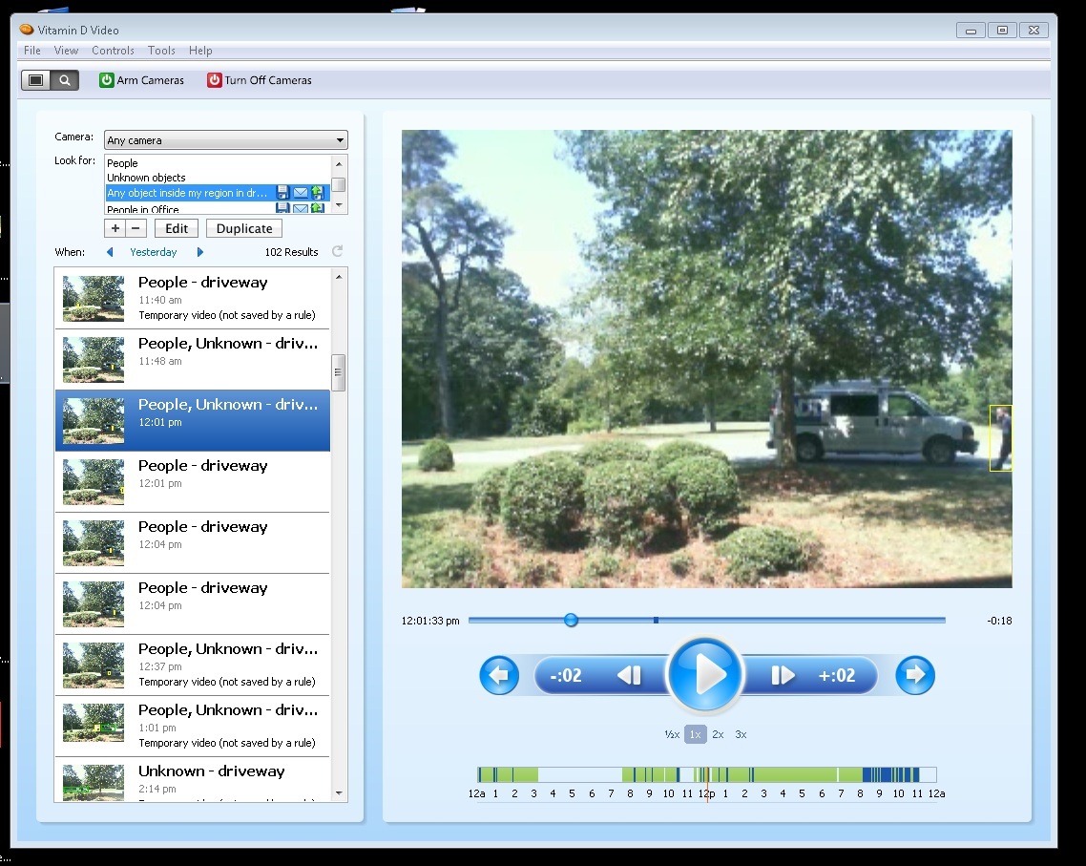The image size is (1086, 866).
Task: Switch to monitor view mode
Action: coord(33,80)
